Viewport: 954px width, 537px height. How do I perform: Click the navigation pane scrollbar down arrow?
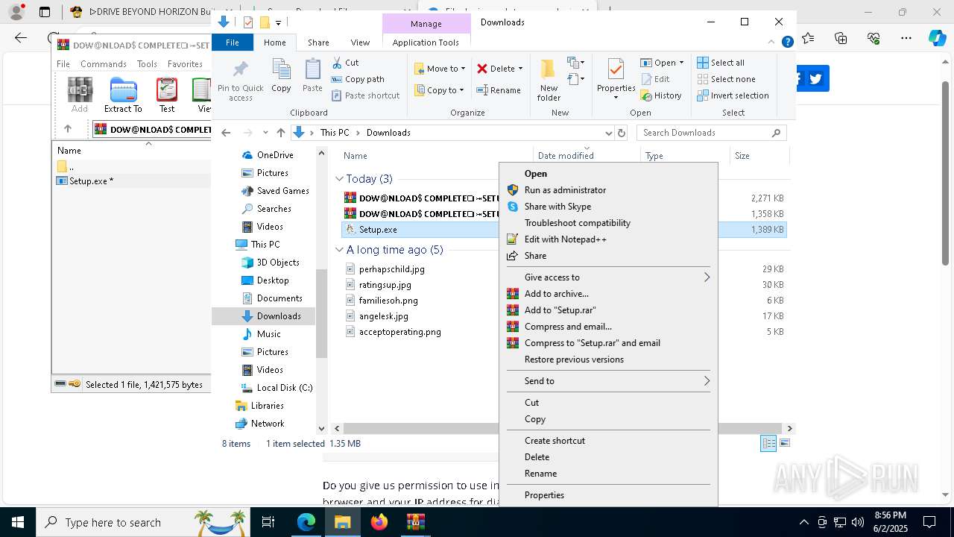(321, 428)
